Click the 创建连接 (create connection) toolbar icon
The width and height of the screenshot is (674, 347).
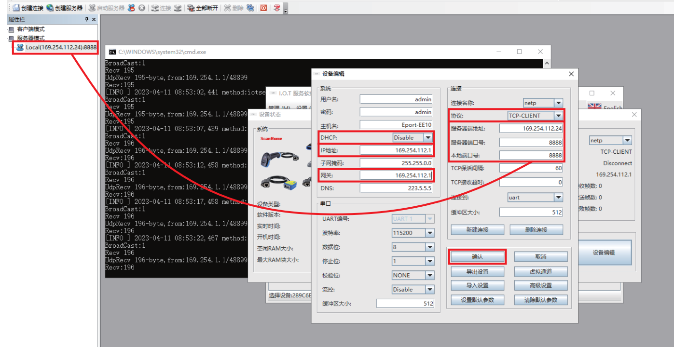(16, 8)
